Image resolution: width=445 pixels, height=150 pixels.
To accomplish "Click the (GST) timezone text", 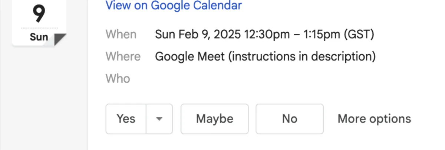I will point(359,35).
